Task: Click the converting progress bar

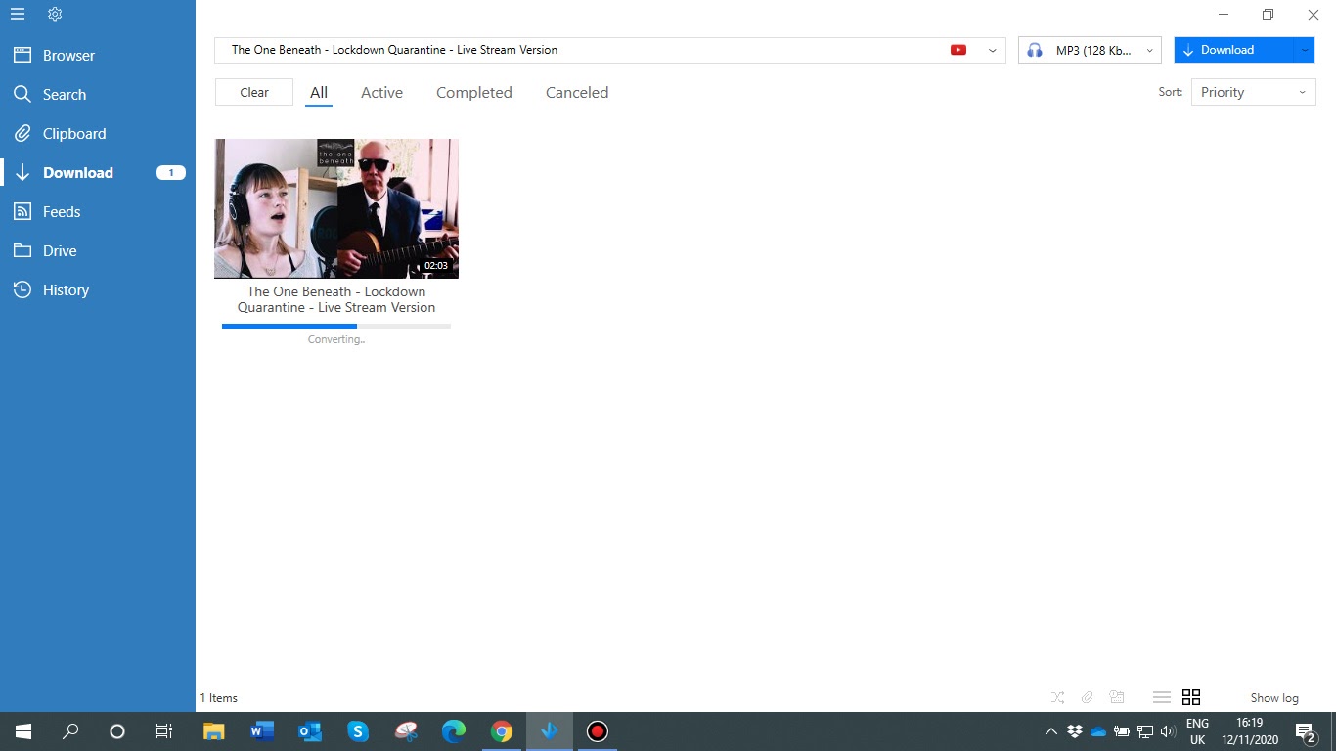Action: (336, 326)
